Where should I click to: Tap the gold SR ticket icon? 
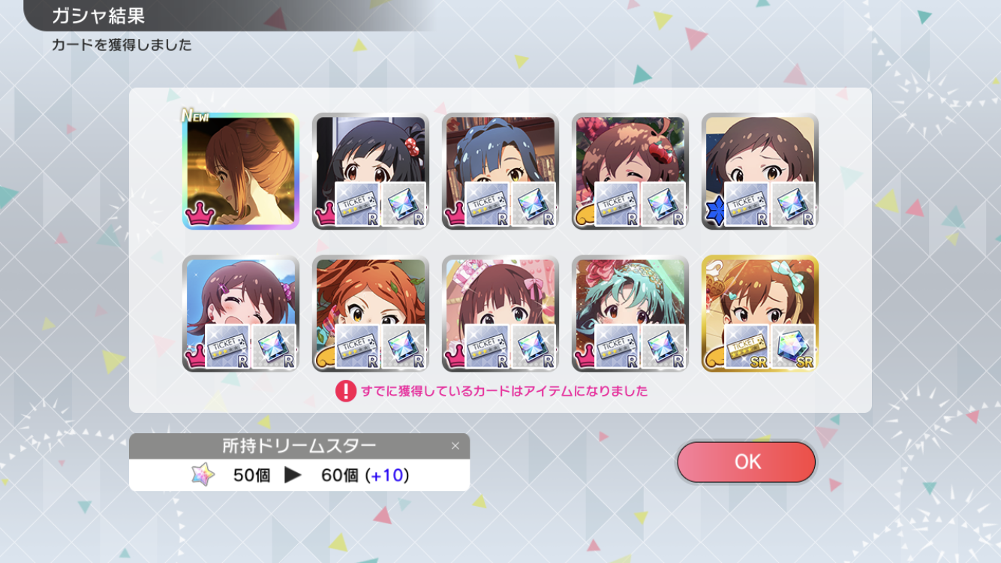point(747,347)
